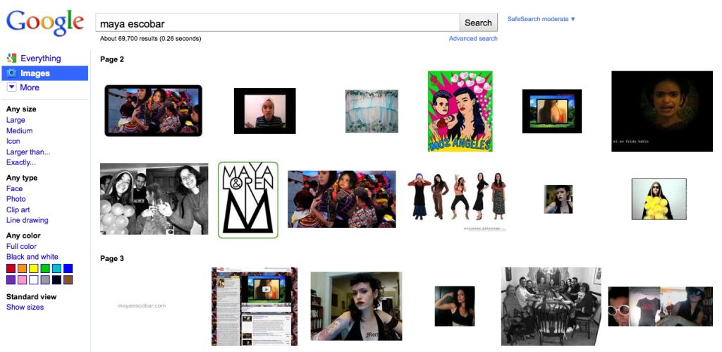
Task: Open the woman with yellow balloons thumbnail
Action: (x=659, y=199)
